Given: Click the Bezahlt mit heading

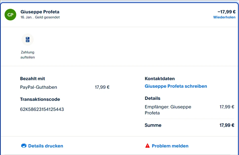Looking at the screenshot, I should [x=32, y=79].
